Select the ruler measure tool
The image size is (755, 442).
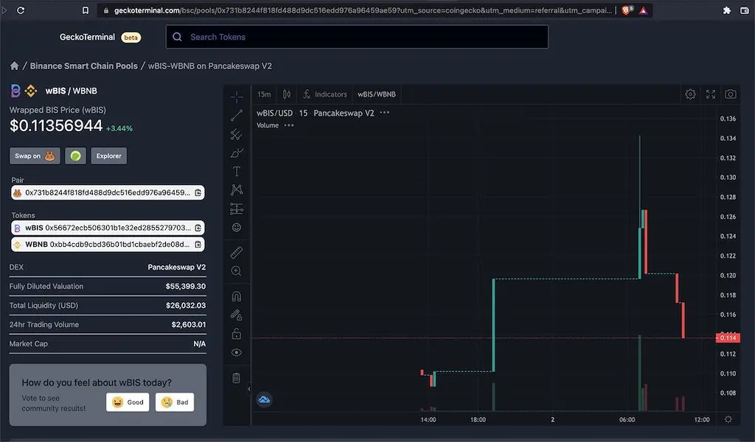[237, 252]
